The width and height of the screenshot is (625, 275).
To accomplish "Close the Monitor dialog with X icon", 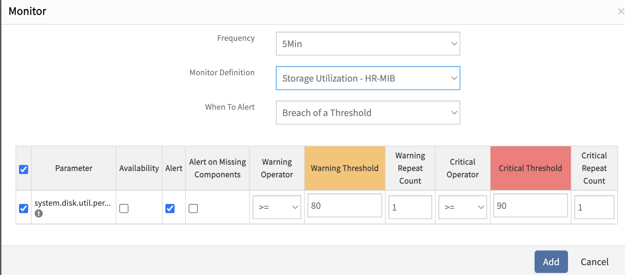I will pyautogui.click(x=621, y=12).
